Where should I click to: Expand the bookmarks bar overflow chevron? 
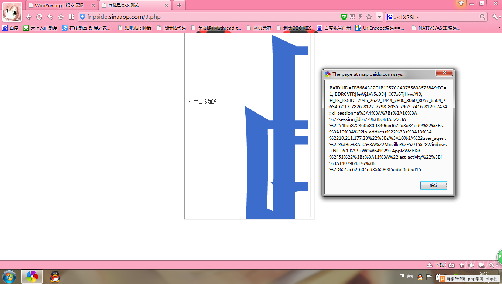(x=498, y=28)
